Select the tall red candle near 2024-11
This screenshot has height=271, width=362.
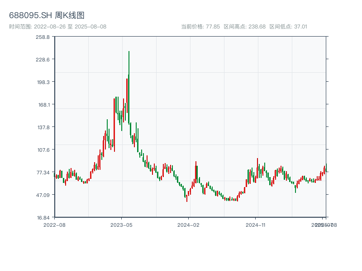257,168
